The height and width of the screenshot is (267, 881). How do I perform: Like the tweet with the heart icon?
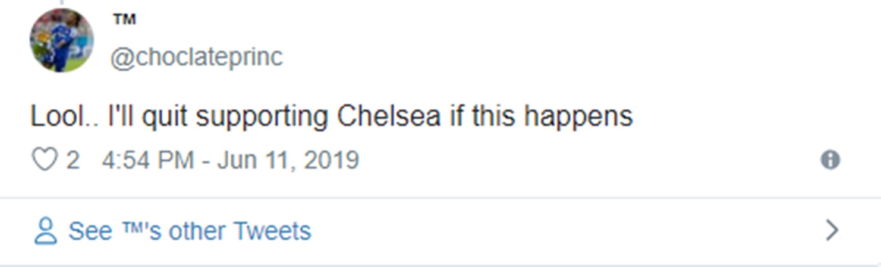tap(44, 160)
